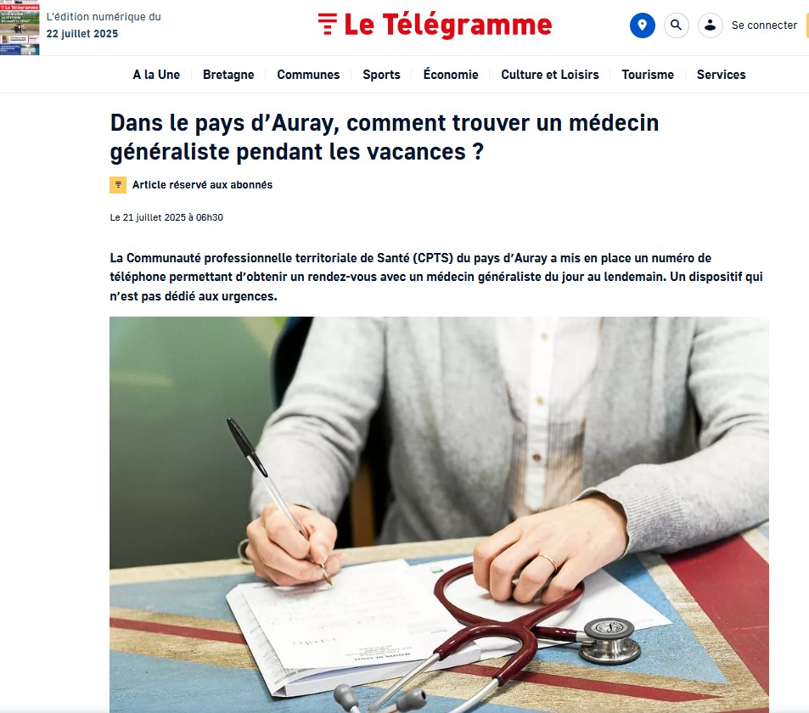Screen dimensions: 809x713
Task: Click Article réservé aux abonnés label
Action: [x=202, y=185]
